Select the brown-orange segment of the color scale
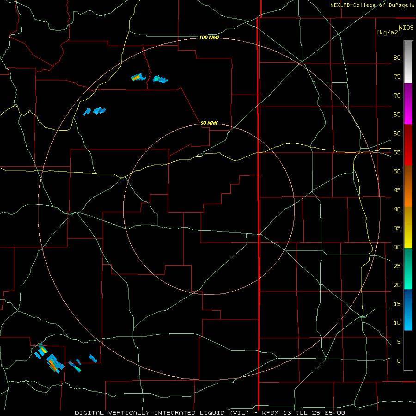Screen dimensions: 416x416 coord(408,186)
